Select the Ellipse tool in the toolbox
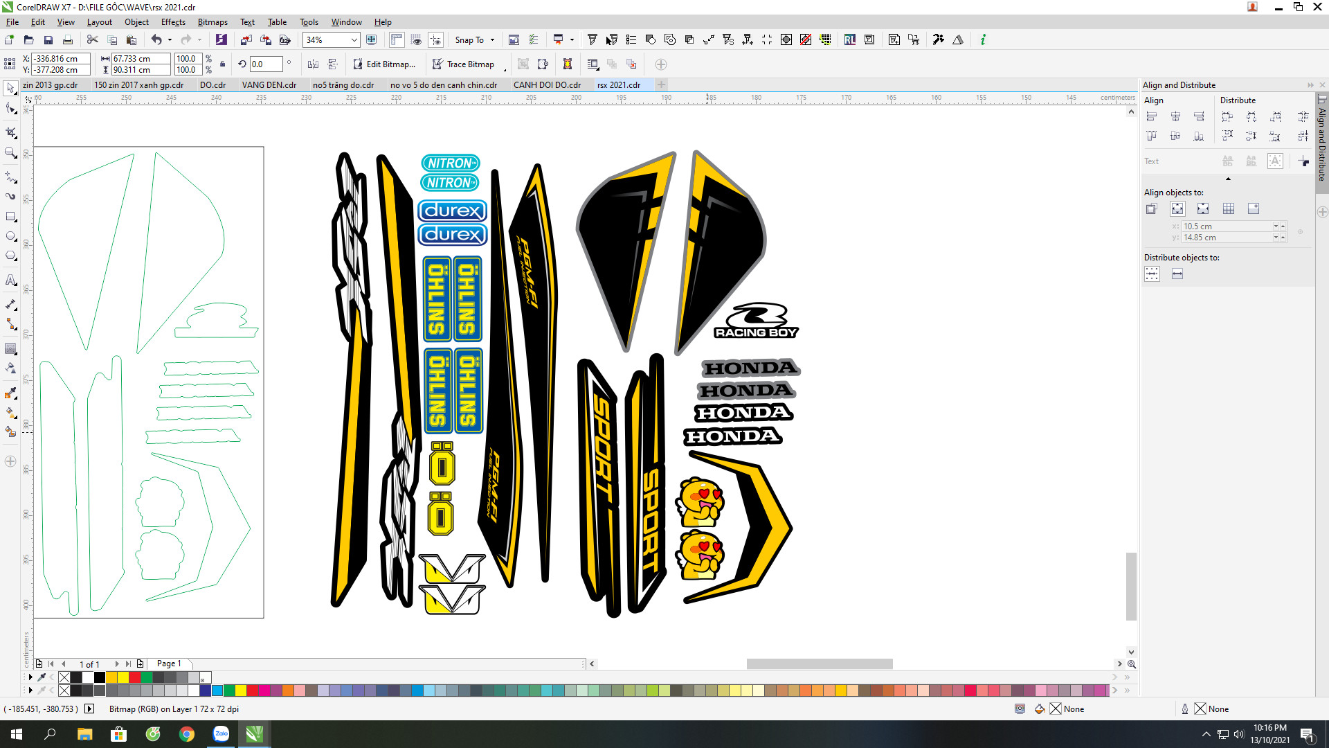Screen dimensions: 1329x748 10,236
